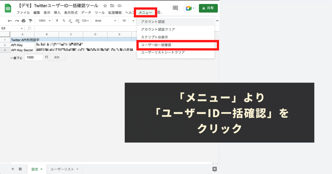Screen dimensions: 332x174
Task: Open the zoom level dropdown showing 100%
Action: [44, 21]
